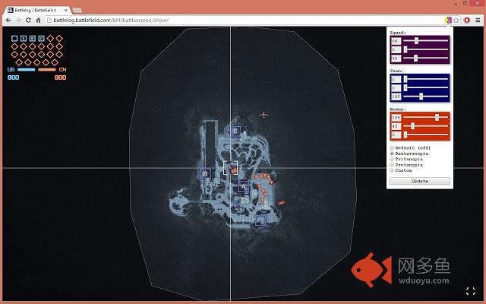486x304 pixels.
Task: Click the Update button
Action: [420, 181]
